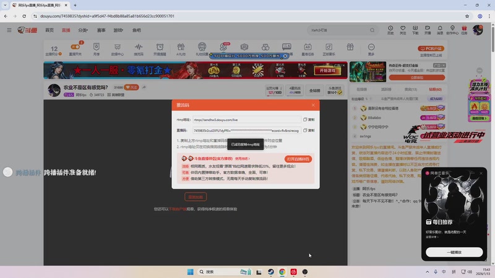
Task: Expand the system tray hidden icons chevron
Action: (x=427, y=272)
